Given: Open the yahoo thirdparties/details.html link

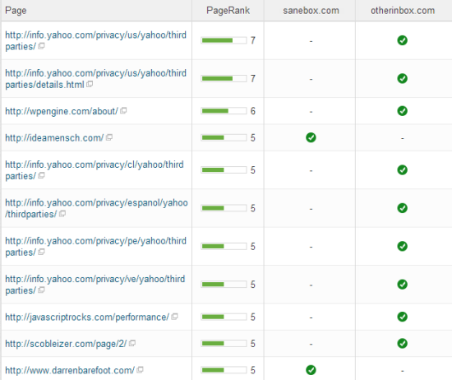Looking at the screenshot, I should (95, 79).
